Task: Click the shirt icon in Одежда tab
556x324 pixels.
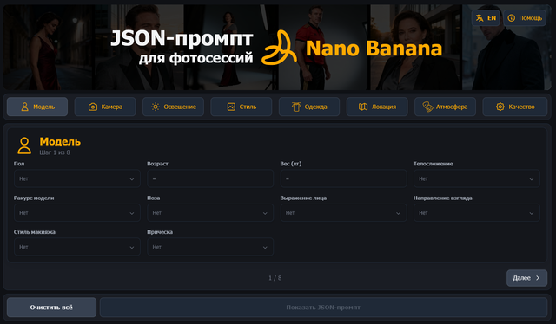Action: tap(296, 107)
